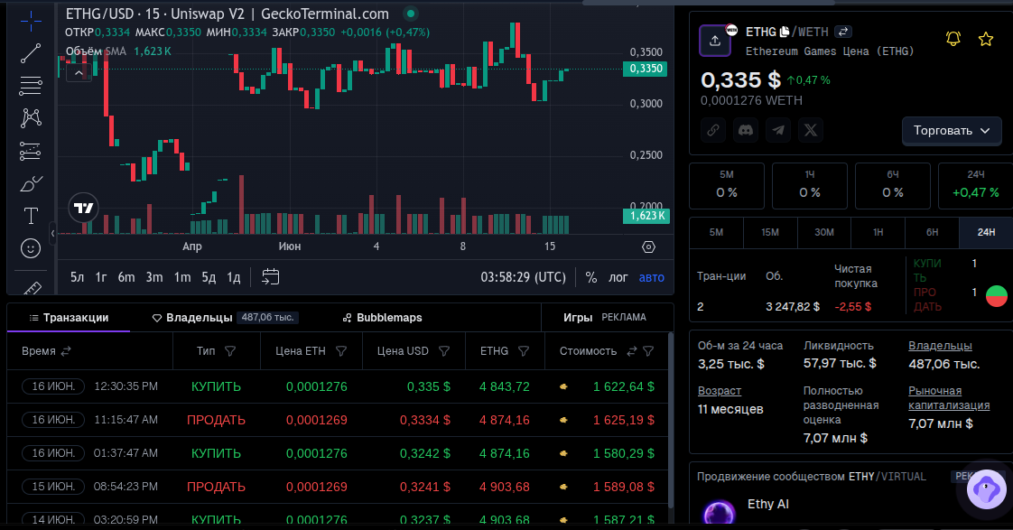Swap the ETHG/WETH pair order
This screenshot has height=530, width=1013.
[x=843, y=32]
